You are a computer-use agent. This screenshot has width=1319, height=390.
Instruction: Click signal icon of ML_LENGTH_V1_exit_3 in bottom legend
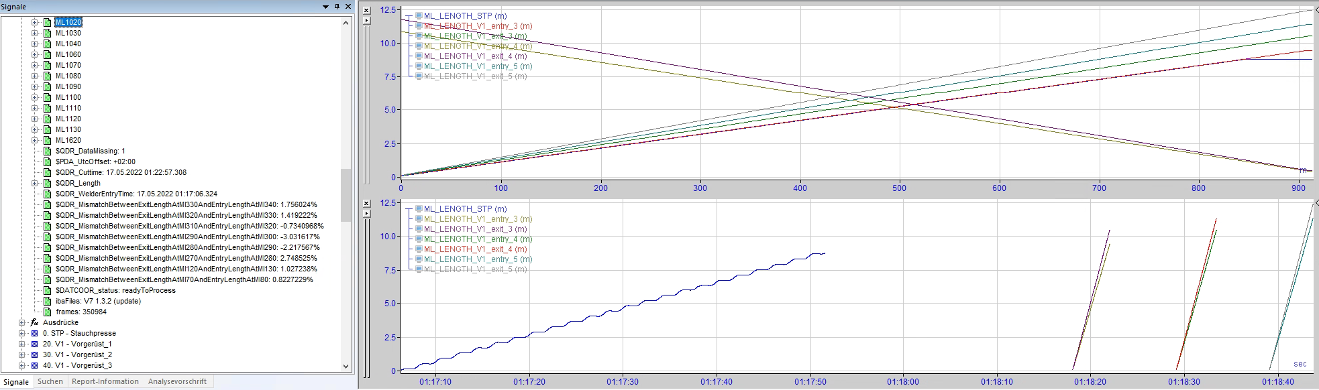(419, 229)
